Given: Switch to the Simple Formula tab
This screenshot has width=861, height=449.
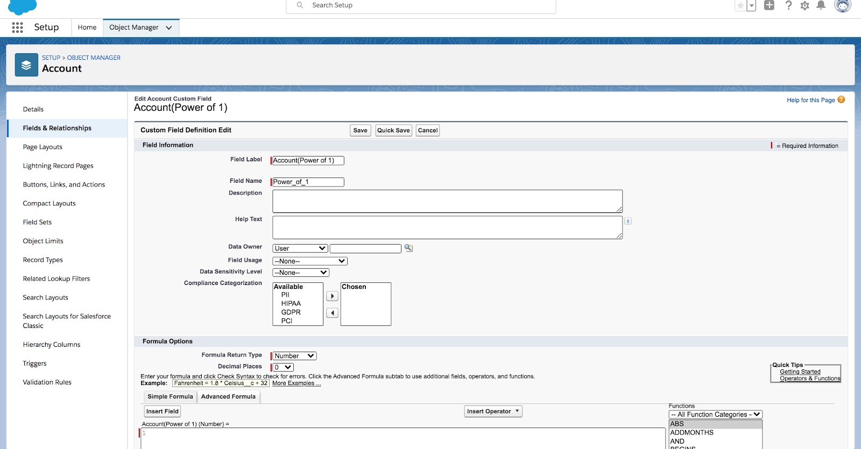Looking at the screenshot, I should click(170, 397).
